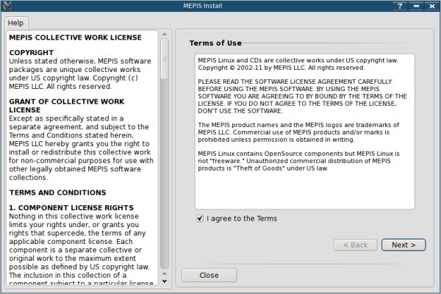Open the window menu icon in title bar
Image resolution: width=441 pixels, height=294 pixels.
click(x=6, y=6)
